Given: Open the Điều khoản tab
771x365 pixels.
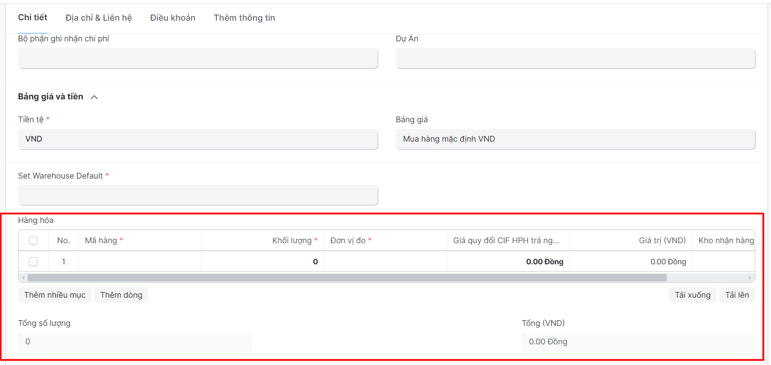Looking at the screenshot, I should coord(173,18).
